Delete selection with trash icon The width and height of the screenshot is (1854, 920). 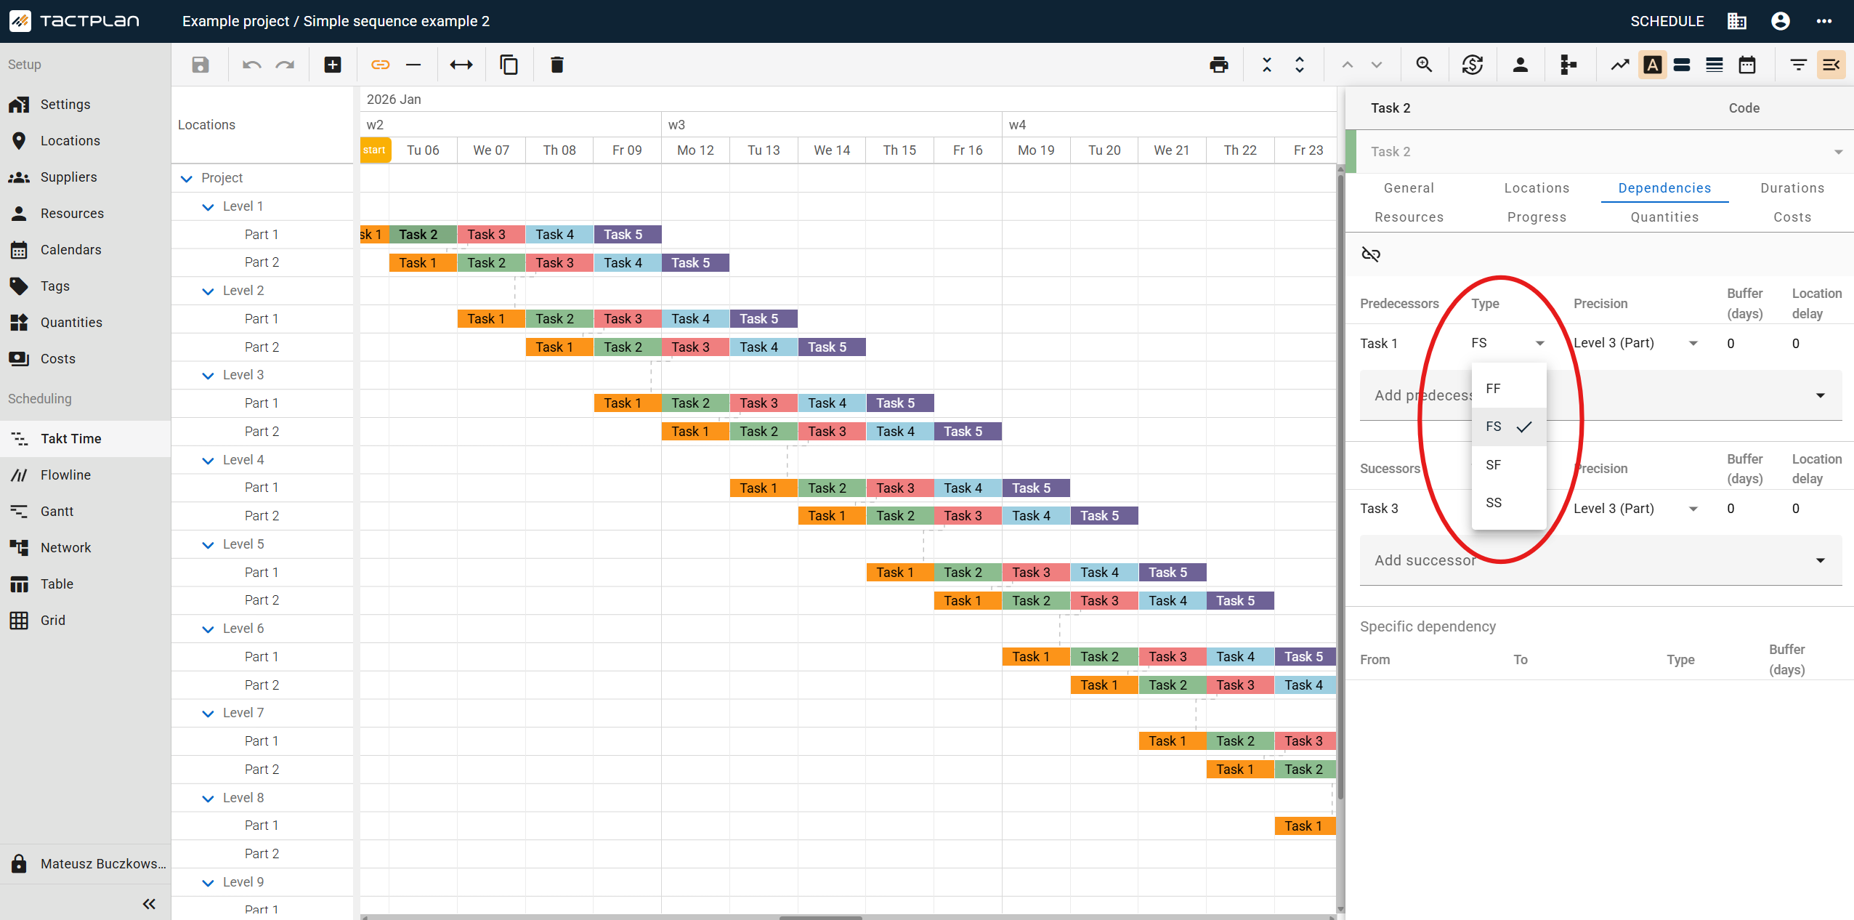click(x=557, y=65)
